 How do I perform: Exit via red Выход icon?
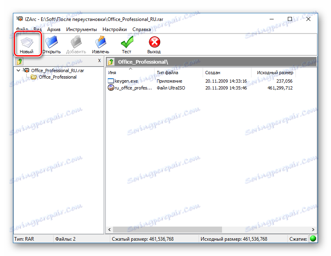[x=154, y=42]
